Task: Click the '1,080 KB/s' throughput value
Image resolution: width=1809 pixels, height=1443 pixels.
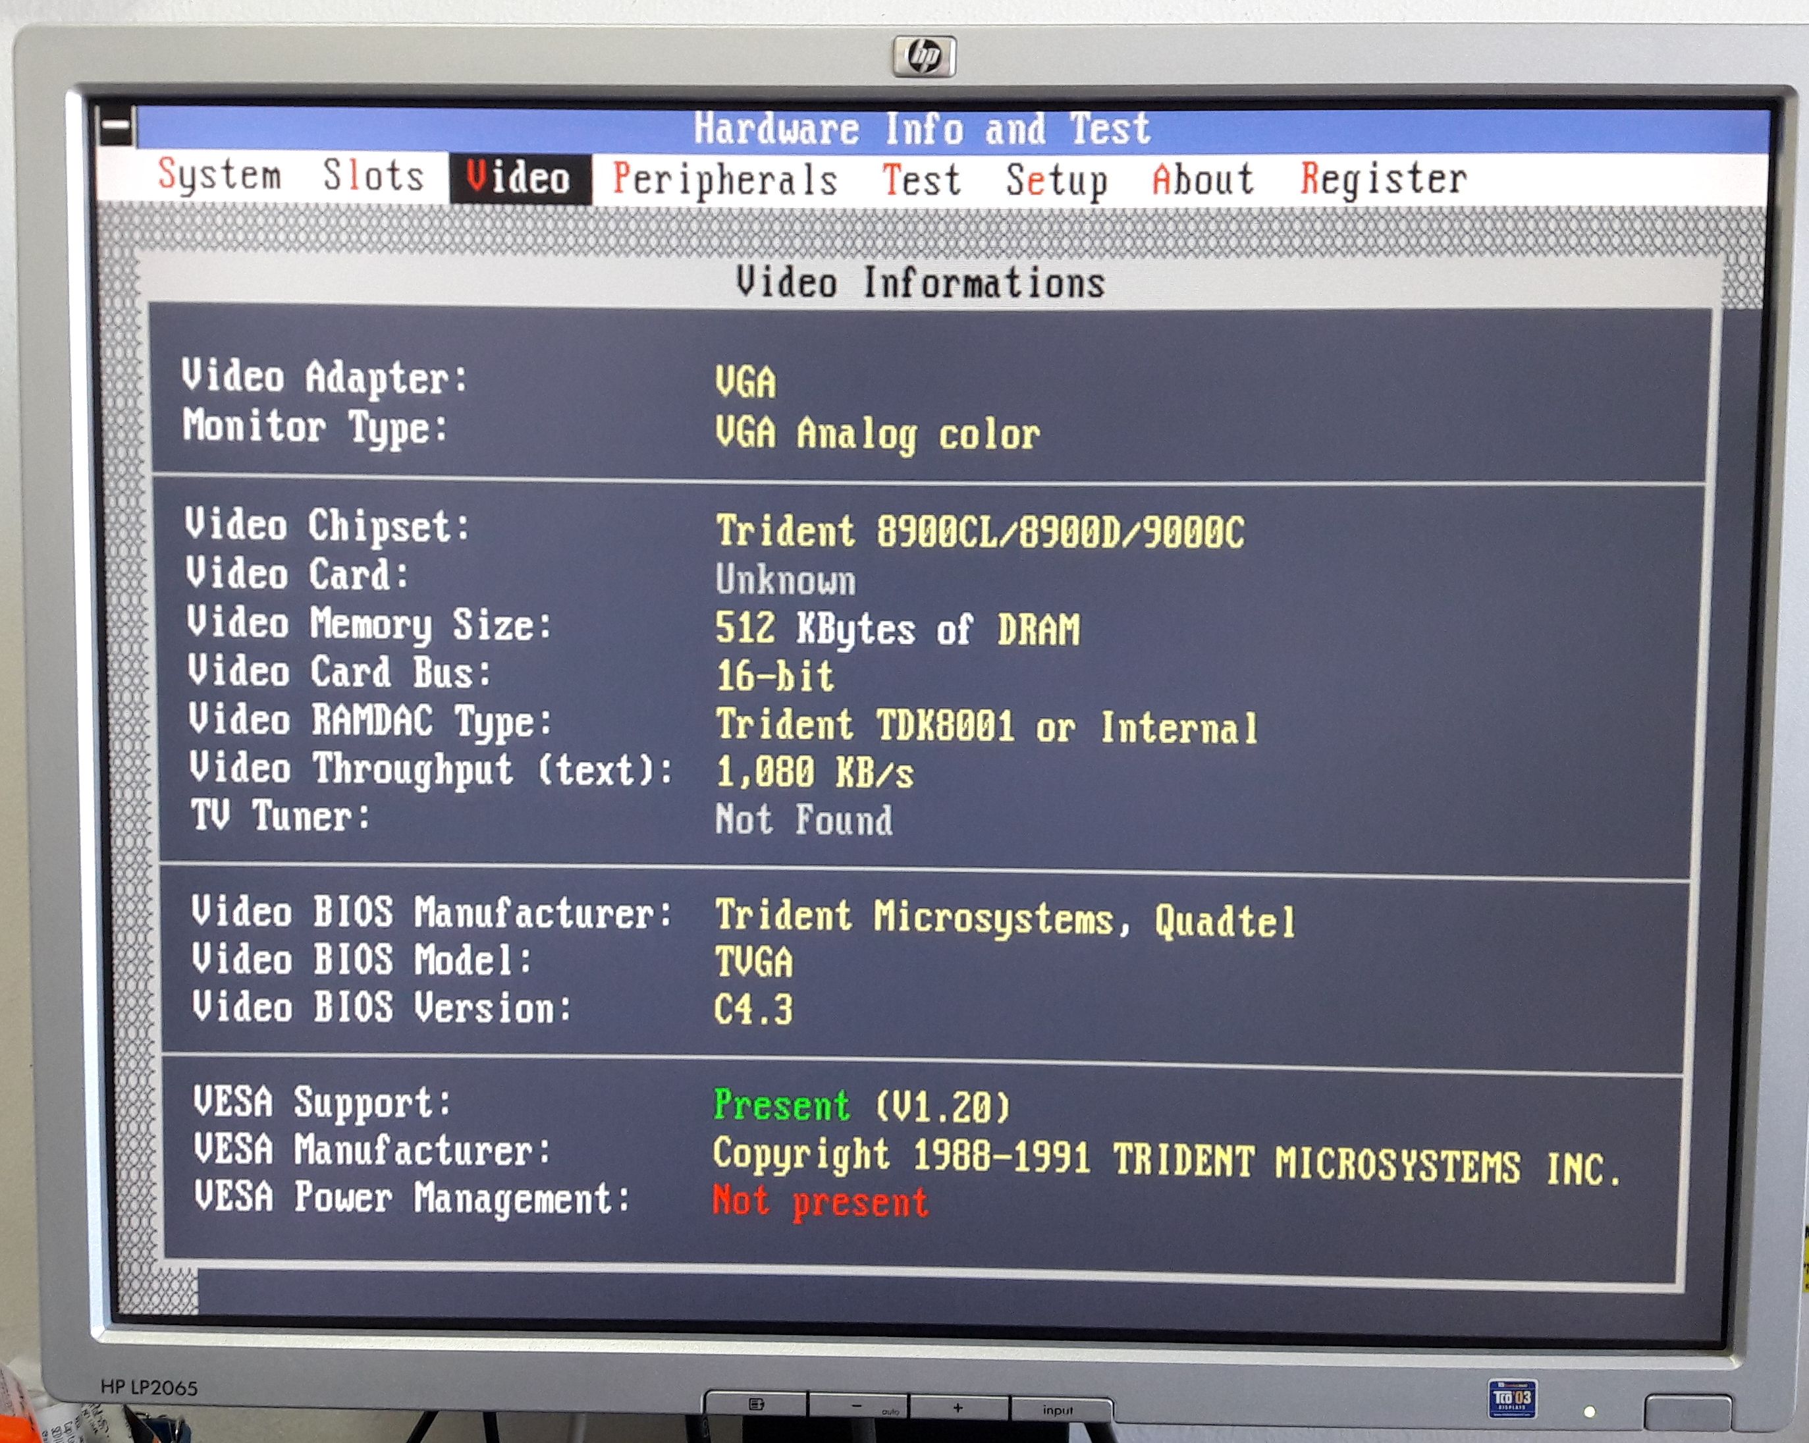Action: point(814,773)
